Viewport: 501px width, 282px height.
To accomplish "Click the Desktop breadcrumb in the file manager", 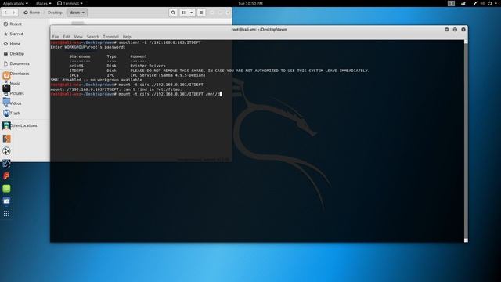I will 55,13.
